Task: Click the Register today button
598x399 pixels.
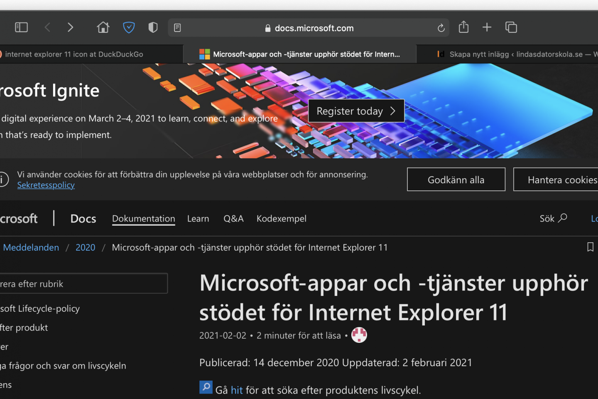Action: 356,111
